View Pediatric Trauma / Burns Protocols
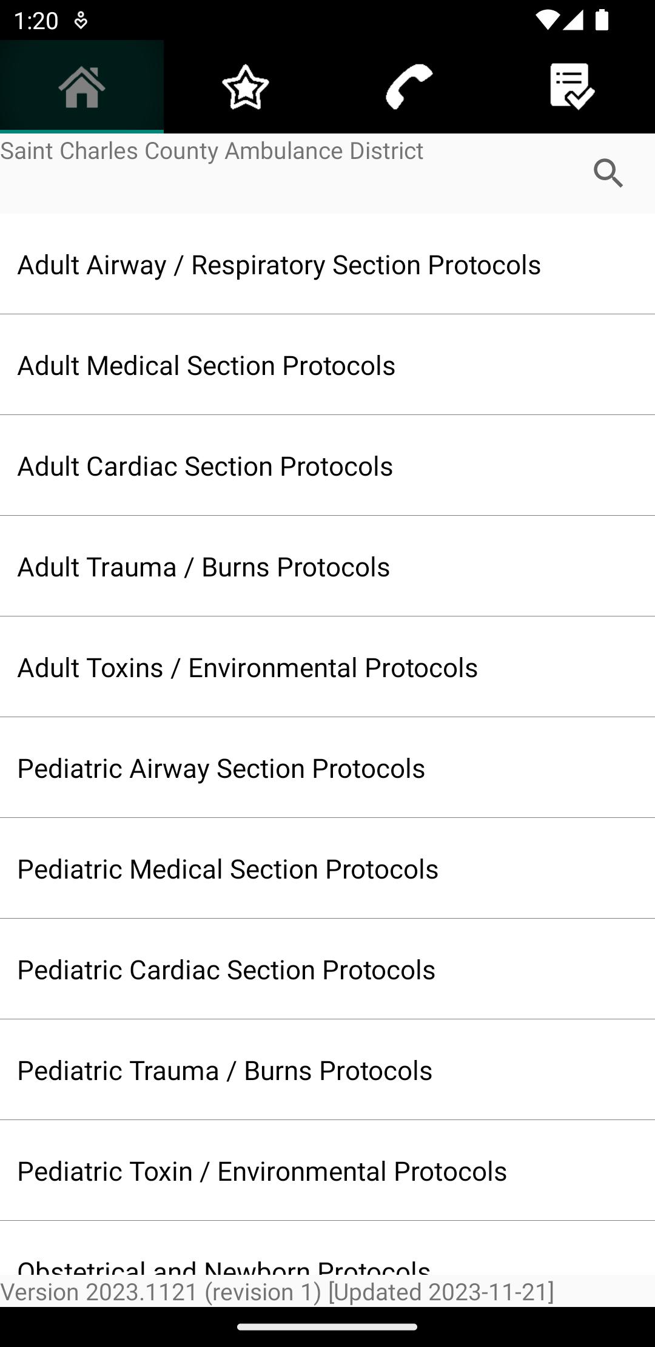This screenshot has height=1347, width=655. 327,1070
